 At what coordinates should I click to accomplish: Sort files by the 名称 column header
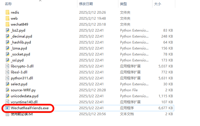(x=8, y=4)
